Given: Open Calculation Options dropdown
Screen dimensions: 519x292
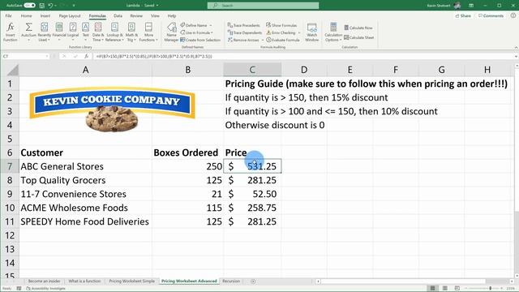Looking at the screenshot, I should point(333,32).
